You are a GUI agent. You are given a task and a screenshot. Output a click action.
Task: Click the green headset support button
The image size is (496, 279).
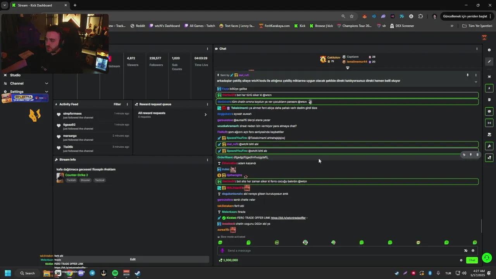click(x=487, y=258)
